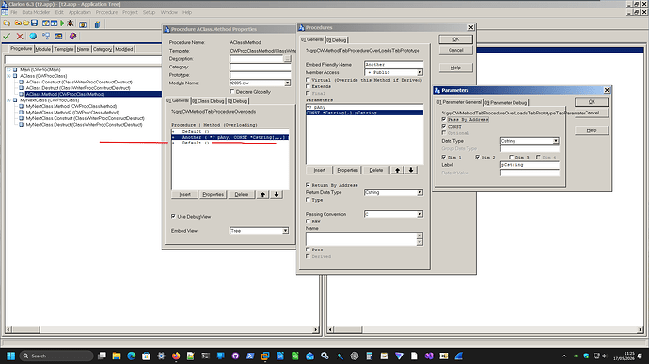
Task: Toggle CONST checkbox in Parameters
Action: [444, 126]
